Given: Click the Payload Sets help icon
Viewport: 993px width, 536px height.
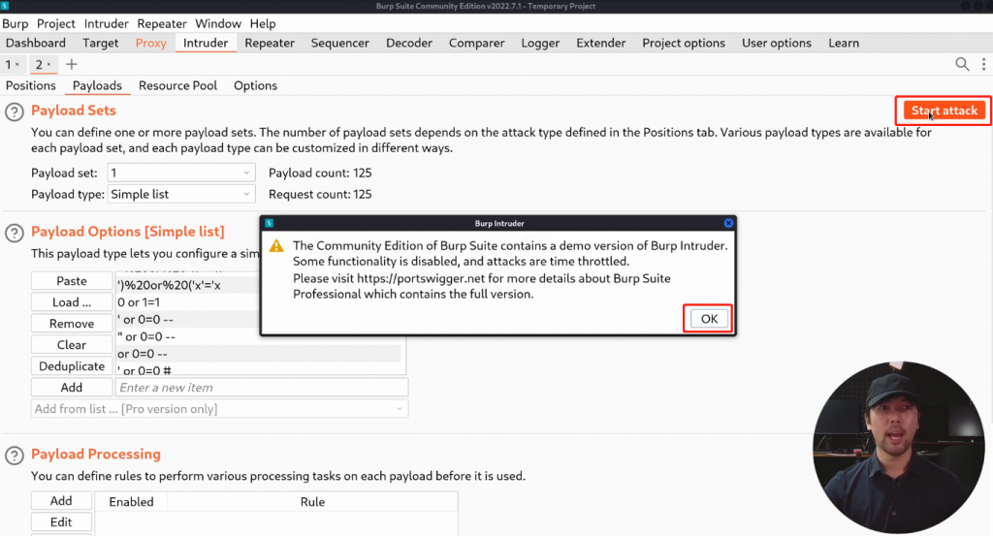Looking at the screenshot, I should 15,111.
